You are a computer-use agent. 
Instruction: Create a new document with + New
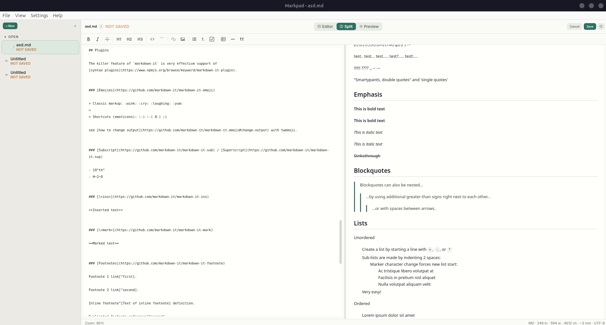10,26
